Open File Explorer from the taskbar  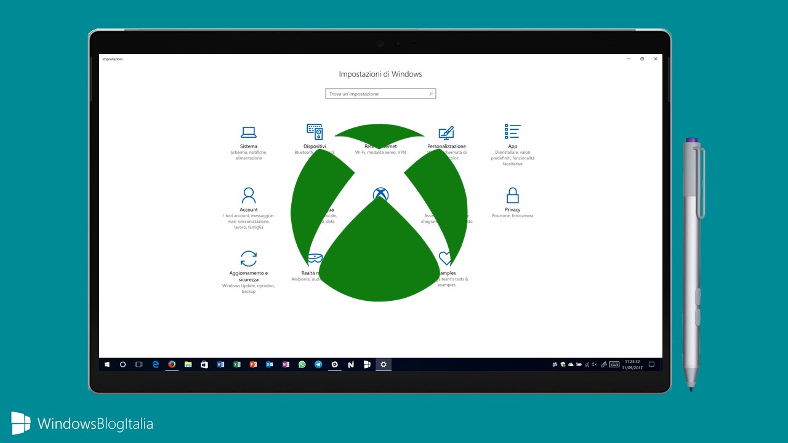coord(188,364)
